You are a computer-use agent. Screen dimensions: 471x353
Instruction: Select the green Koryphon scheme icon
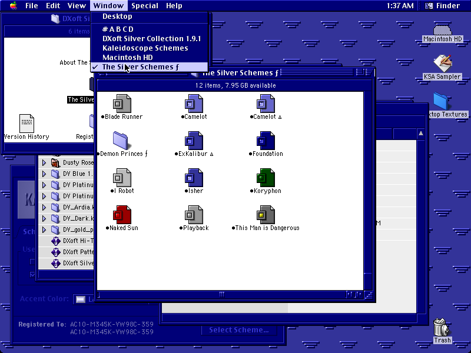[266, 178]
